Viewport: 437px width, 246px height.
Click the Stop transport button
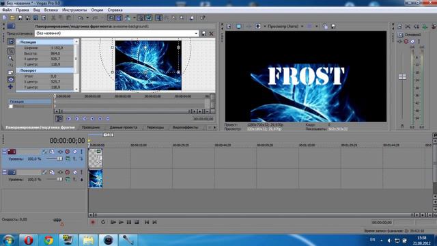point(137,222)
